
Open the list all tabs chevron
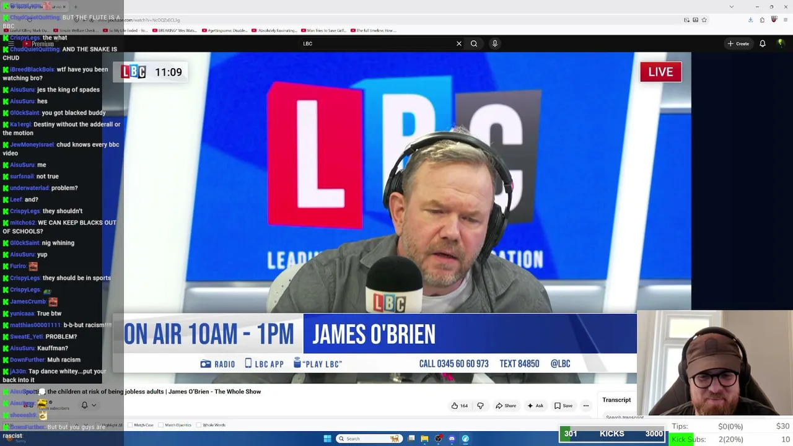[732, 7]
